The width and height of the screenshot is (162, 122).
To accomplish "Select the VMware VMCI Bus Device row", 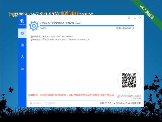I will pos(52,37).
